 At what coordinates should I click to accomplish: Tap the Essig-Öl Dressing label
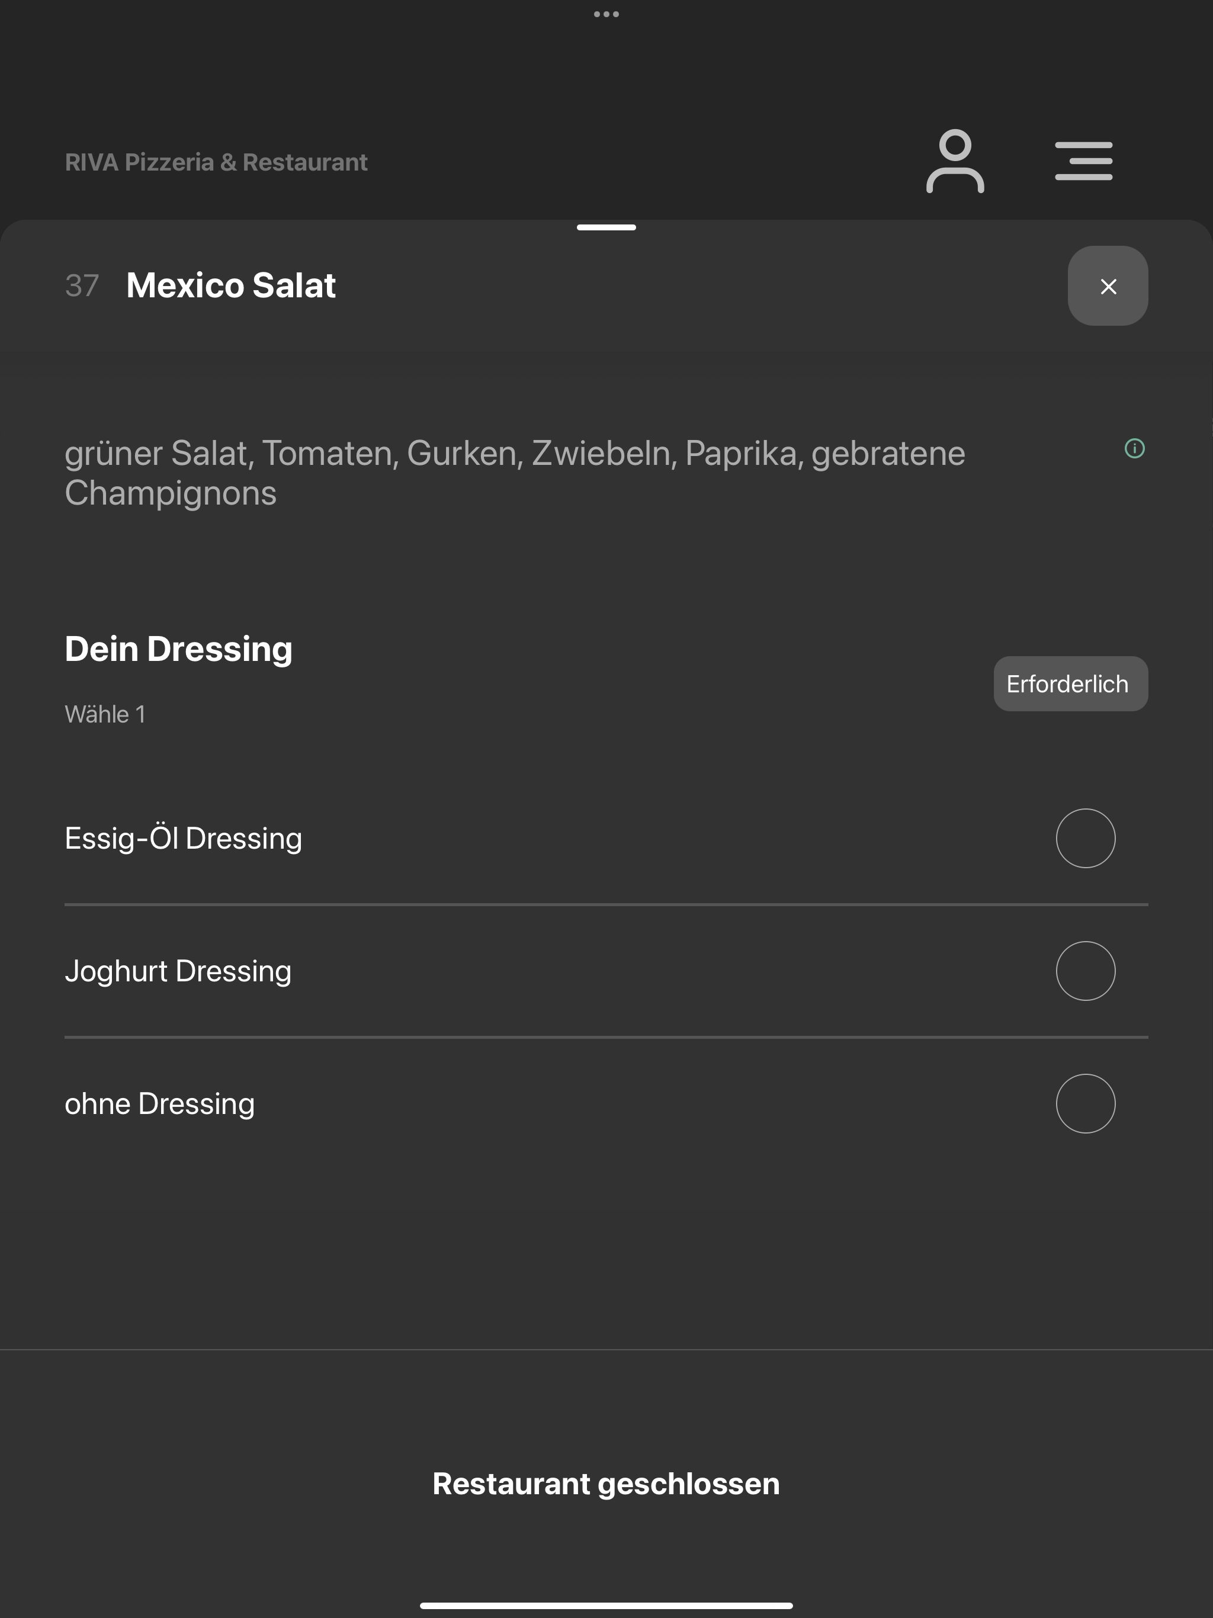pyautogui.click(x=183, y=838)
